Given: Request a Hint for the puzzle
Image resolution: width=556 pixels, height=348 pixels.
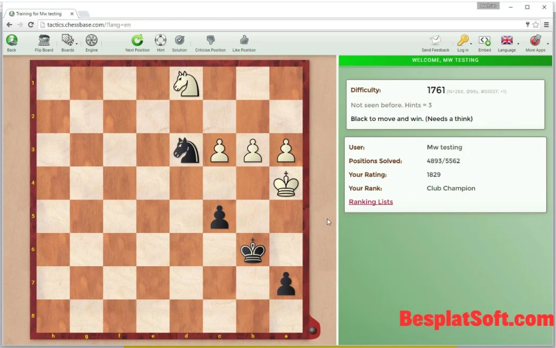Looking at the screenshot, I should coord(160,40).
